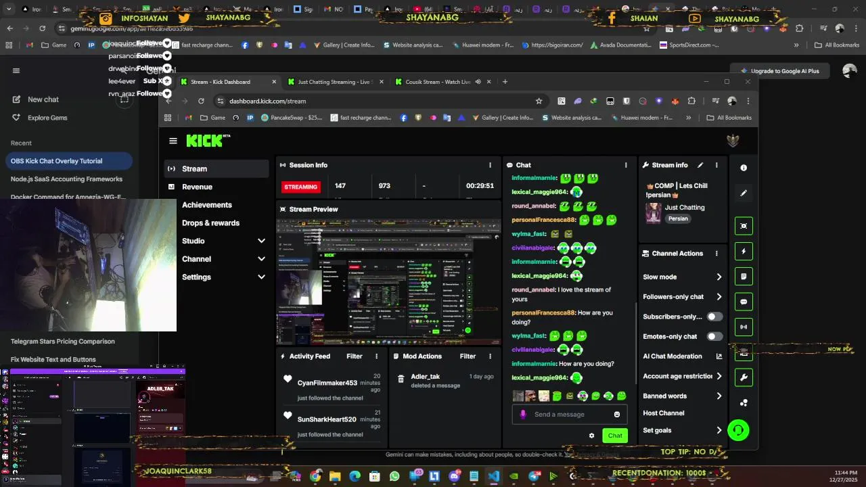Image resolution: width=866 pixels, height=487 pixels.
Task: Bookmark dashboard.kick.com page star icon
Action: [x=539, y=101]
